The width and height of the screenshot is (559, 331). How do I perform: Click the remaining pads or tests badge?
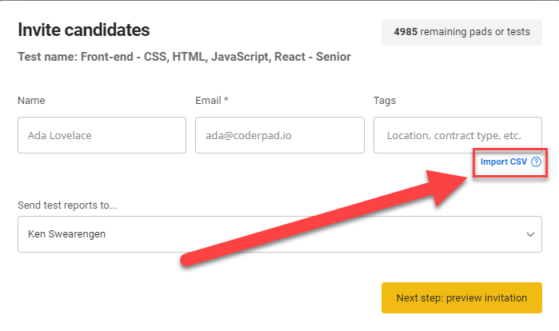(461, 32)
